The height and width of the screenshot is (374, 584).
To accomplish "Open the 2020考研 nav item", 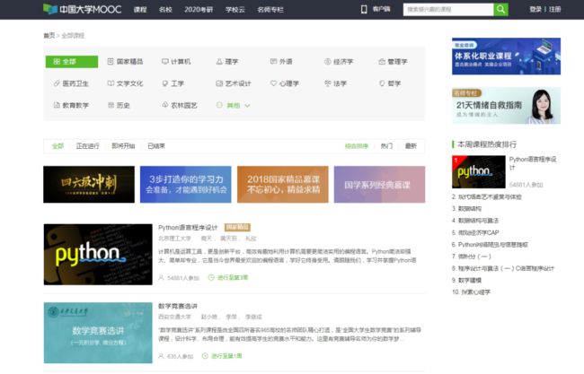I will tap(199, 9).
